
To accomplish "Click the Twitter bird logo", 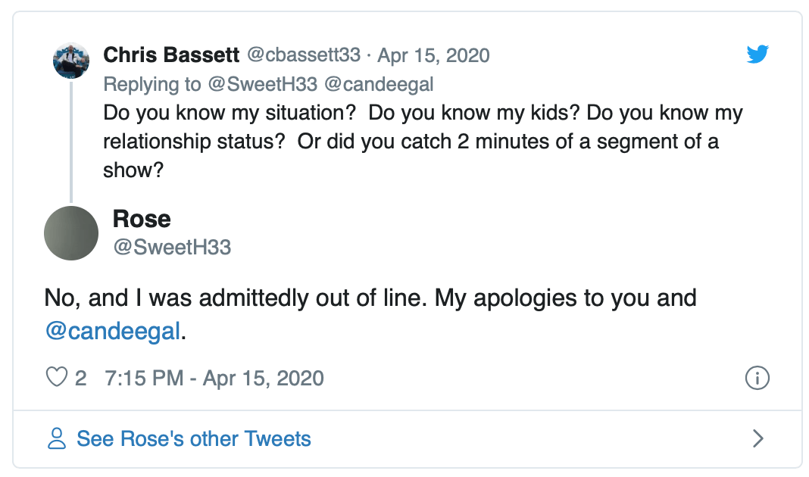I will [x=757, y=55].
